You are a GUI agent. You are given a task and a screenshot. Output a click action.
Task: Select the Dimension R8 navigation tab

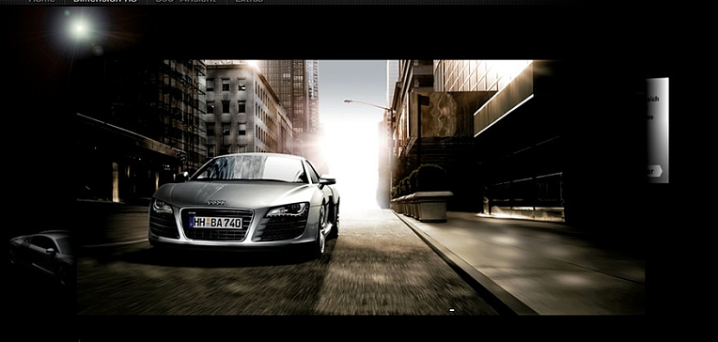105,1
